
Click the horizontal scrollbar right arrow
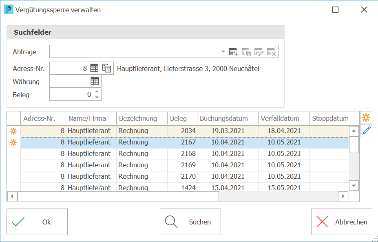(343, 196)
